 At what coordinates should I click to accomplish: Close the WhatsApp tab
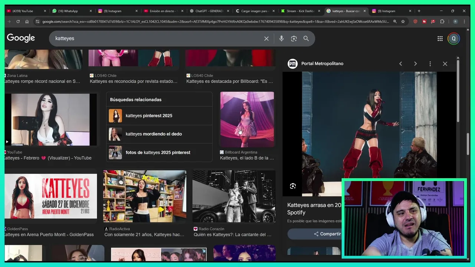[91, 11]
